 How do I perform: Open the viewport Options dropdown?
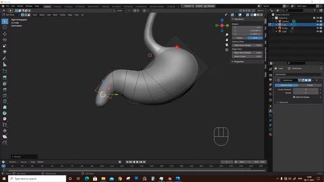(x=261, y=11)
